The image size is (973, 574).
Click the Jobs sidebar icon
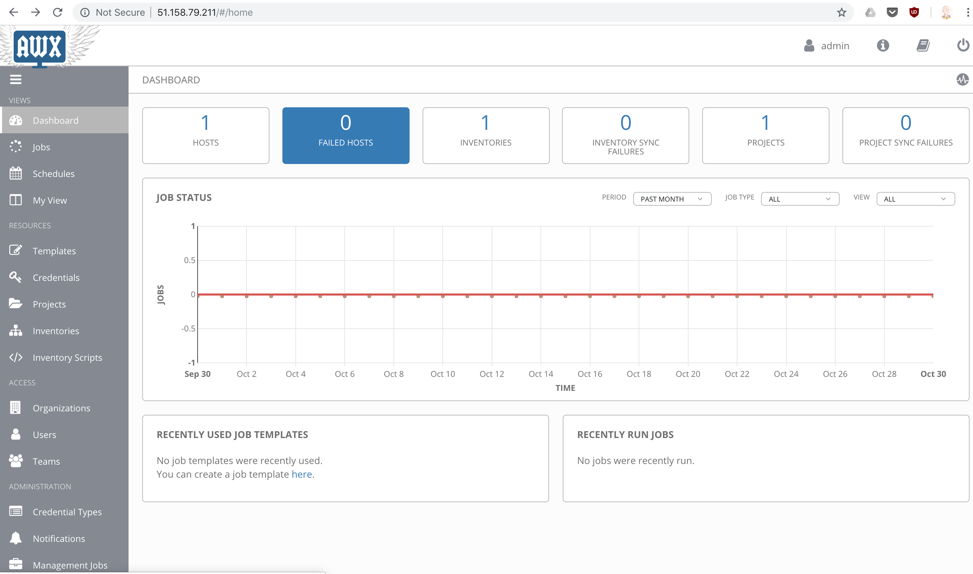point(16,146)
